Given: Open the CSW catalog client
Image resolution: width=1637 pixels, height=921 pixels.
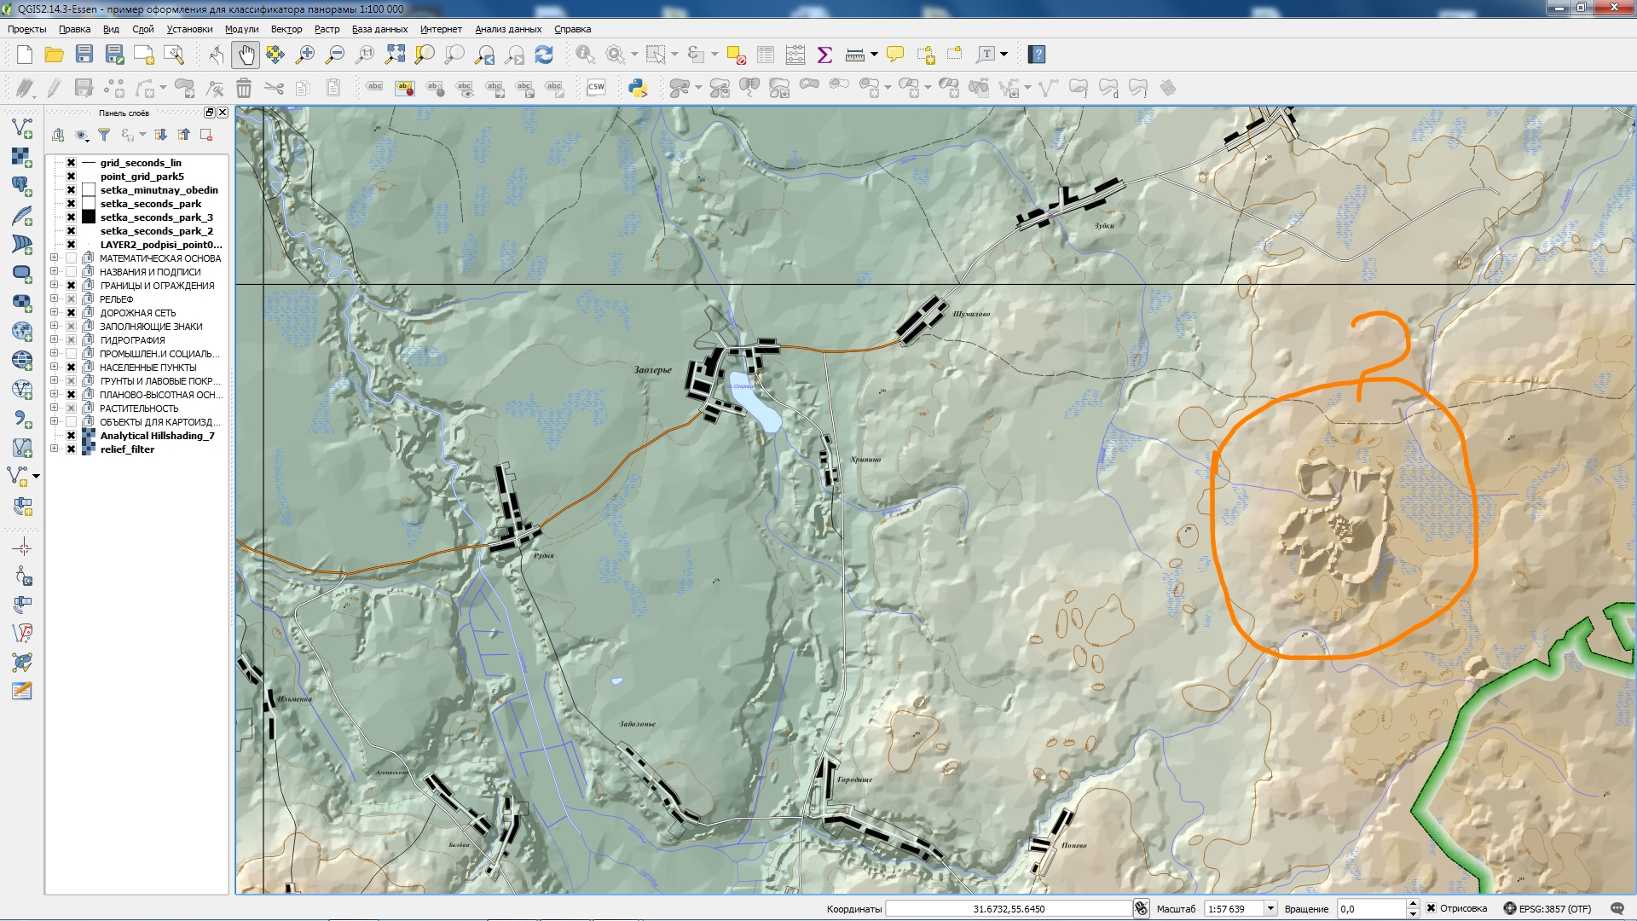Looking at the screenshot, I should [x=596, y=88].
